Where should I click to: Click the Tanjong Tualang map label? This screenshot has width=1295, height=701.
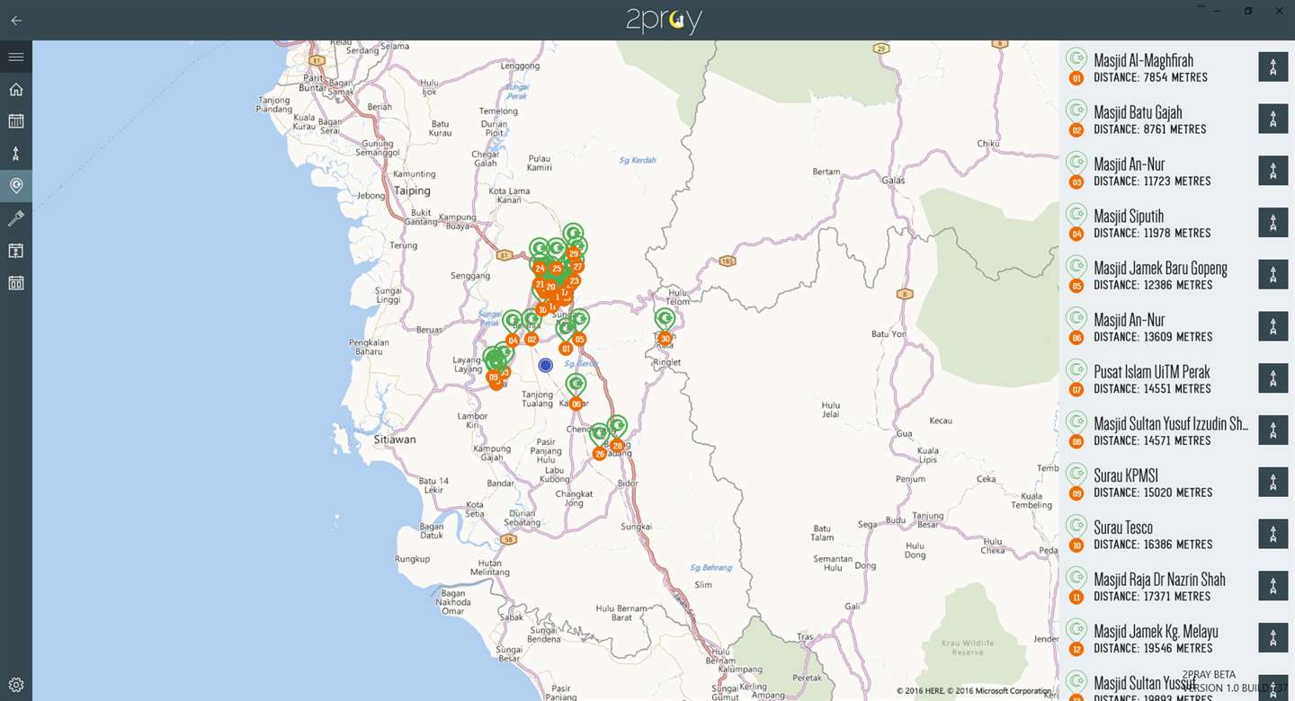click(538, 399)
